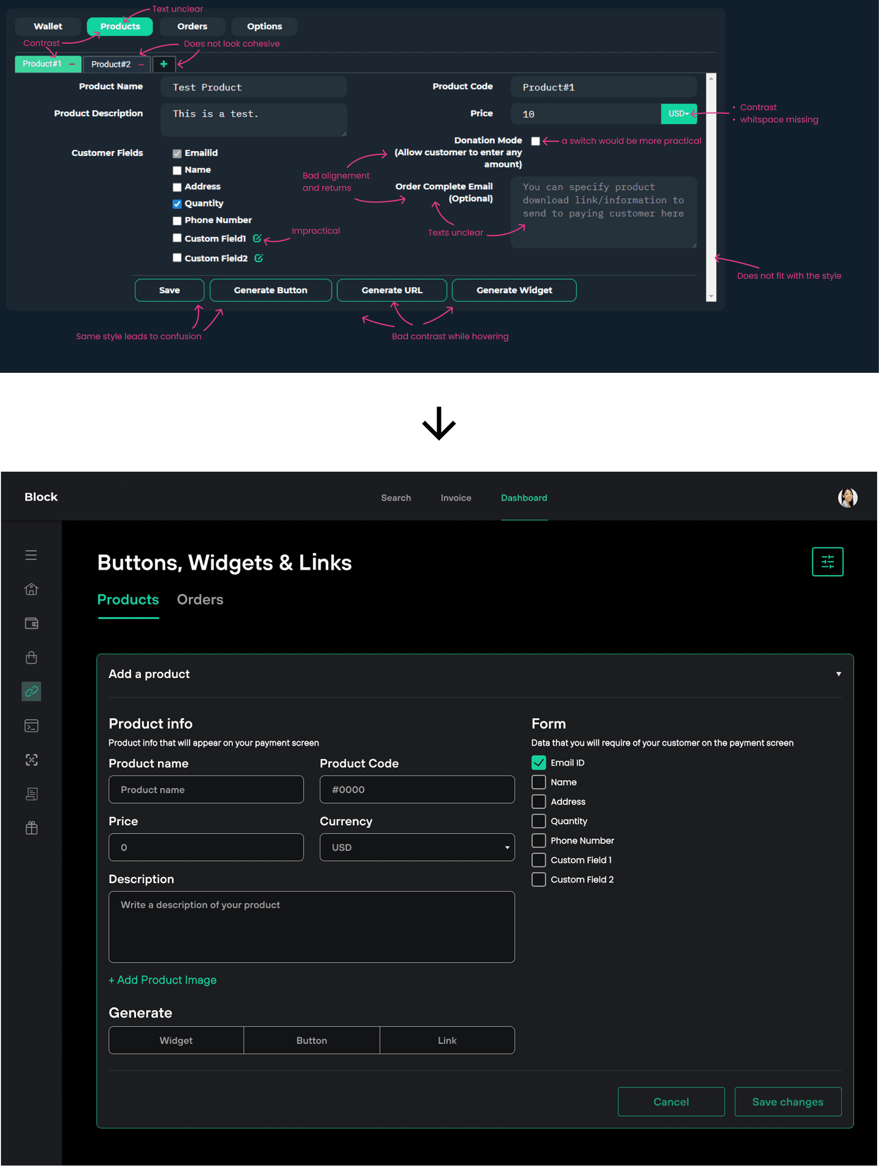The image size is (879, 1166).
Task: Switch to the Orders tab under Buttons, Widgets & Links
Action: click(x=200, y=599)
